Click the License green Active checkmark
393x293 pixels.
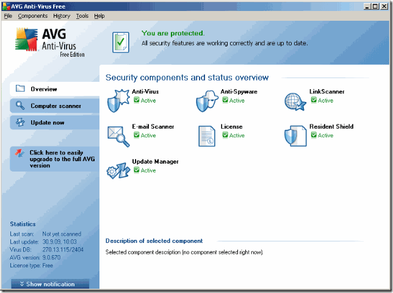point(225,135)
